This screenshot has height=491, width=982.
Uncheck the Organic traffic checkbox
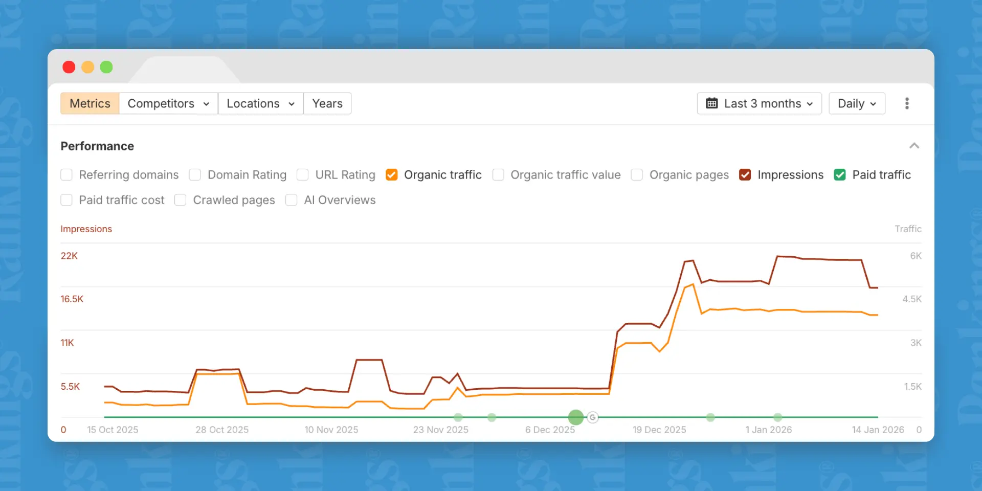coord(392,175)
